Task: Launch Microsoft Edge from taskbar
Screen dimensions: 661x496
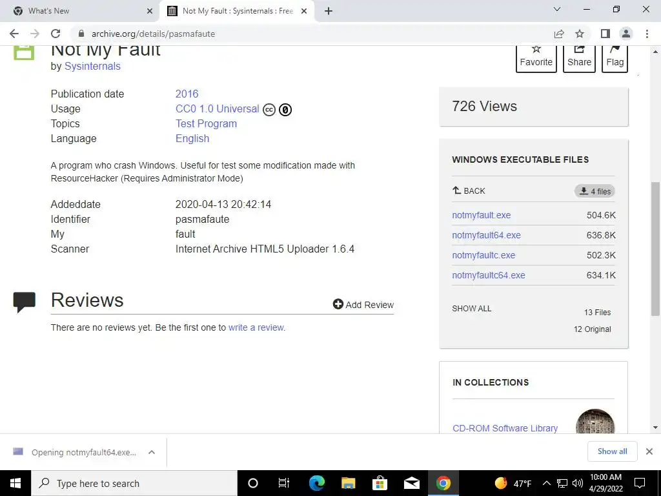Action: (316, 483)
